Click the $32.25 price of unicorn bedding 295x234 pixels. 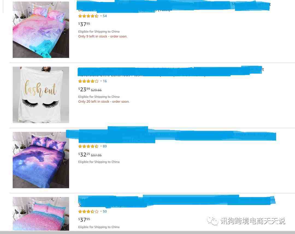(x=84, y=155)
